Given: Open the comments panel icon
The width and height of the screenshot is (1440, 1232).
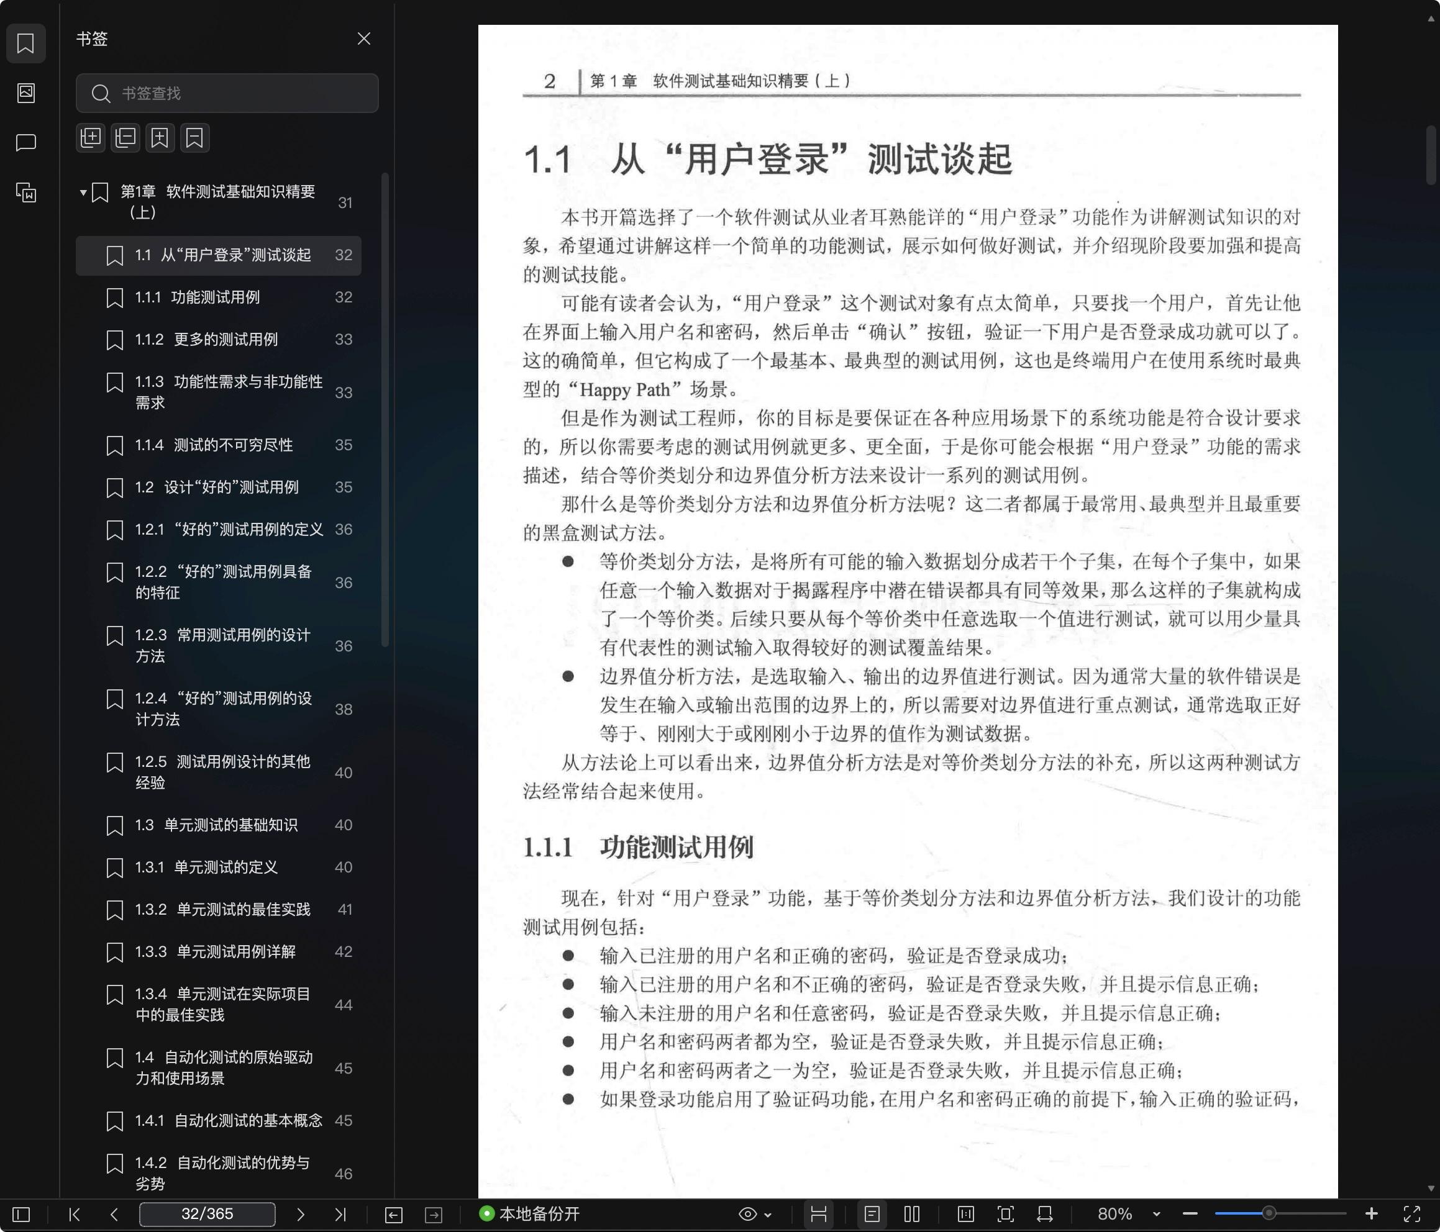Looking at the screenshot, I should (x=25, y=142).
